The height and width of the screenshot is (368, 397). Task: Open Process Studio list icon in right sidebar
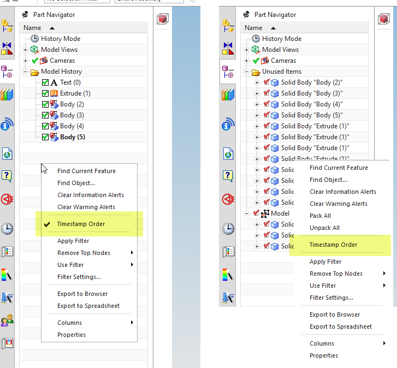click(228, 252)
